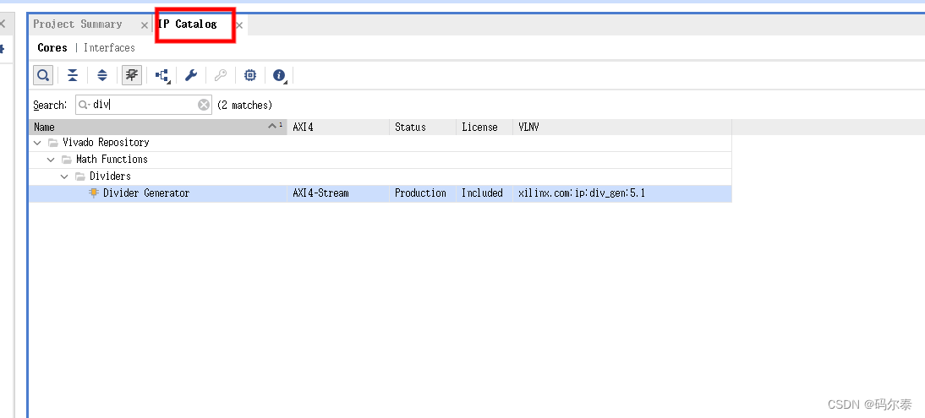Toggle the Hide incompatible IP filter icon
This screenshot has height=418, width=925.
132,75
